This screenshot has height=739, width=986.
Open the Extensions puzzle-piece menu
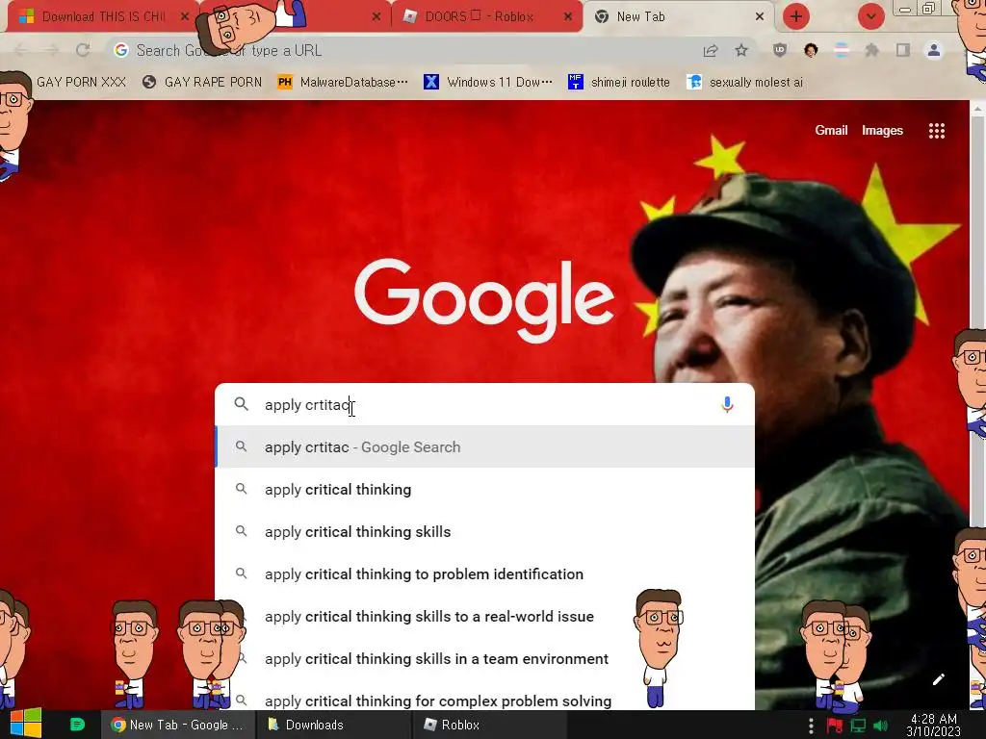pyautogui.click(x=872, y=50)
